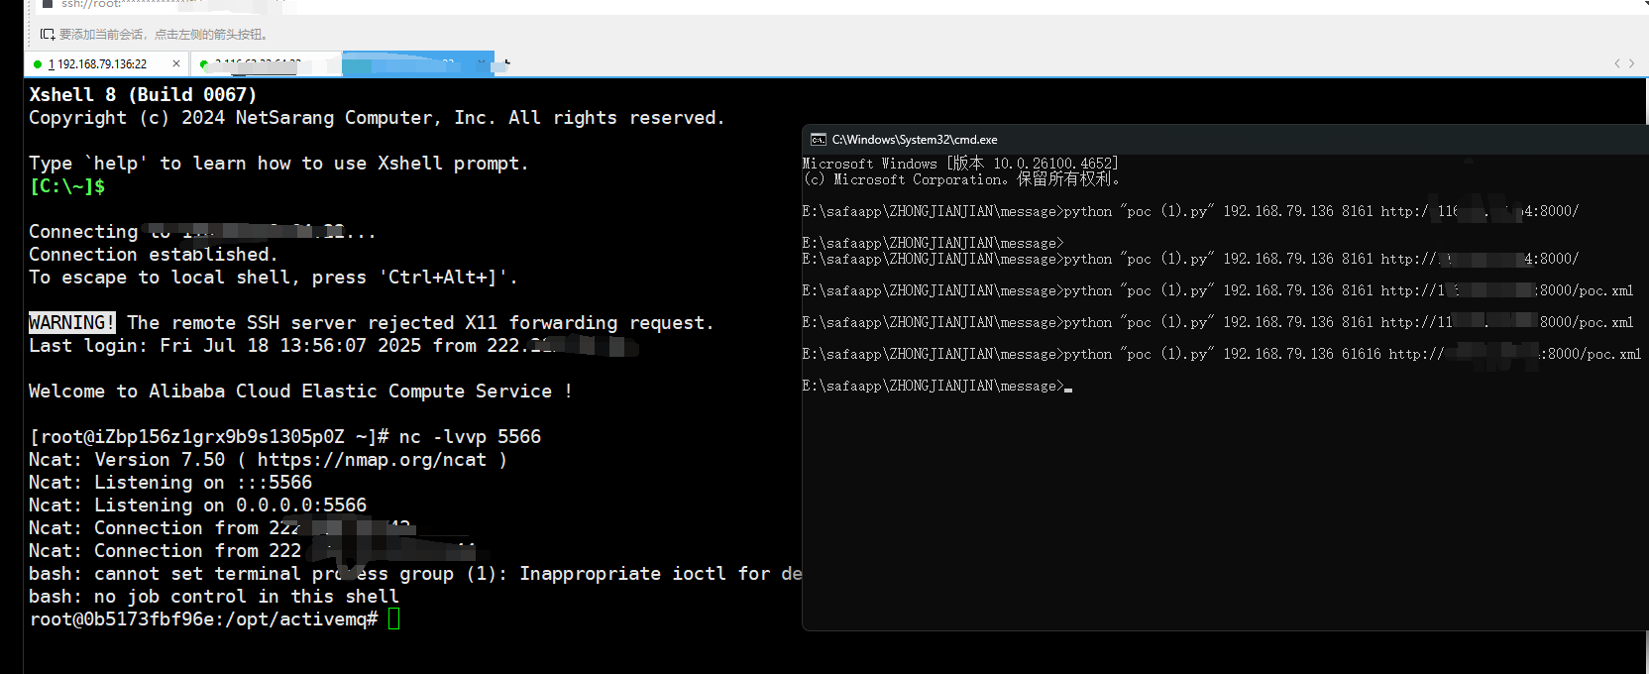Click the https://nmap.org/ncat link text
Viewport: 1649px width, 674px height.
[372, 460]
